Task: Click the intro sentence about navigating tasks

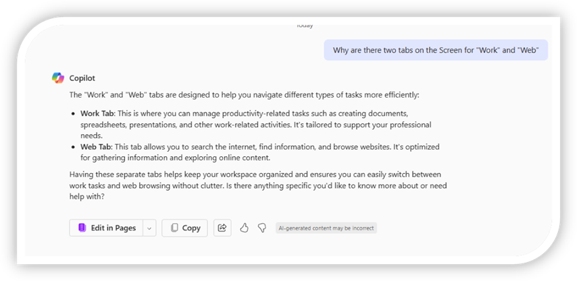Action: click(244, 95)
